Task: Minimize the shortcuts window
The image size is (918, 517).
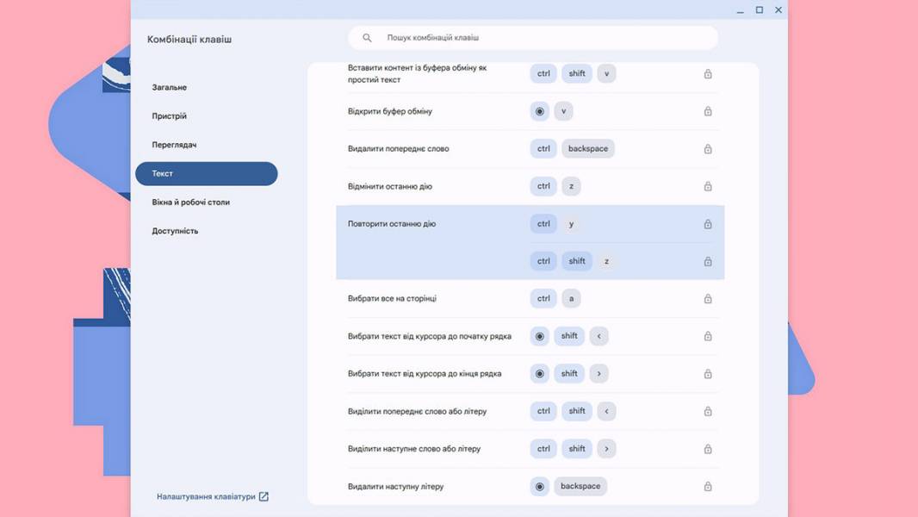Action: [740, 10]
